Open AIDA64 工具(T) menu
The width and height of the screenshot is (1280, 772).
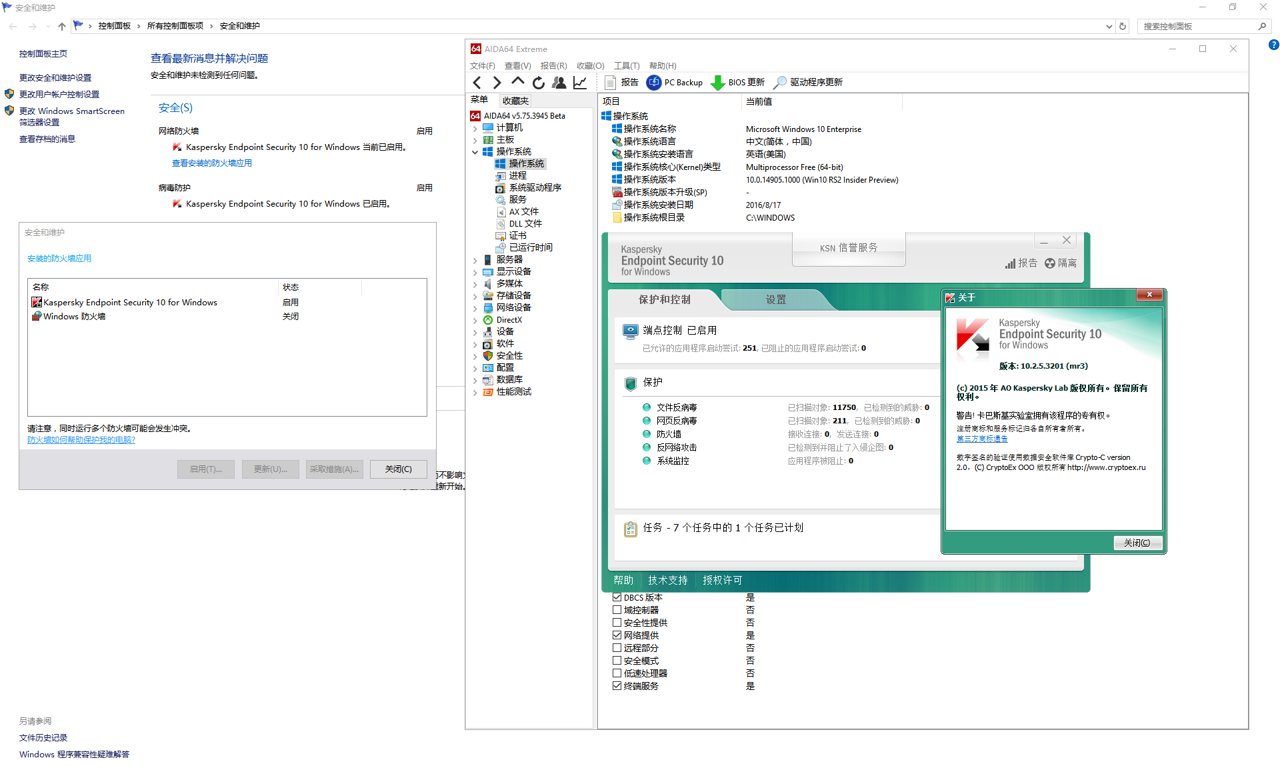coord(627,66)
